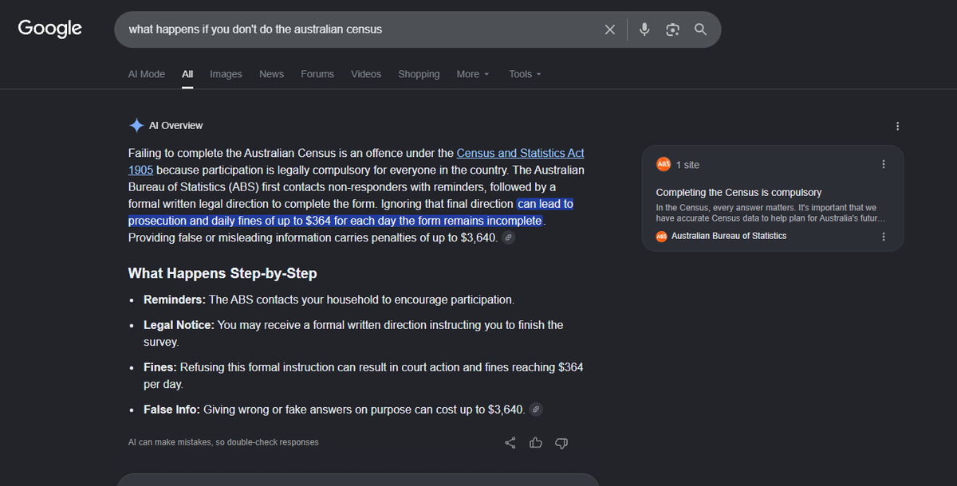The image size is (957, 486).
Task: Click the orange ABS icon beside 1 site
Action: [664, 164]
